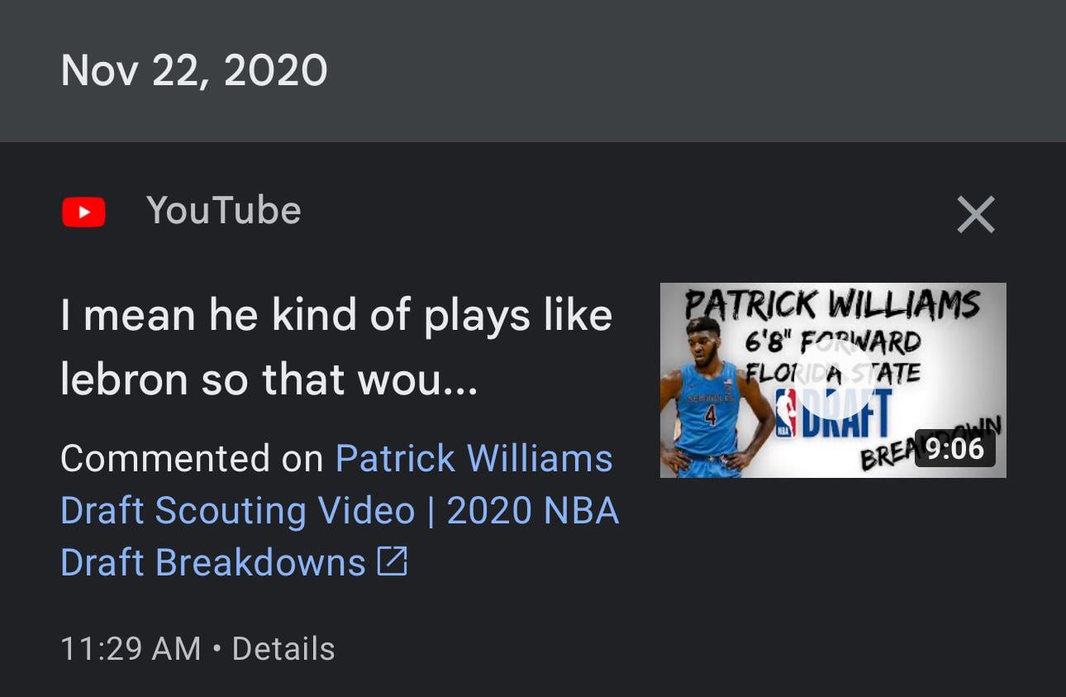The image size is (1066, 697).
Task: Open Details for the 11:29 AM activity
Action: (x=283, y=649)
